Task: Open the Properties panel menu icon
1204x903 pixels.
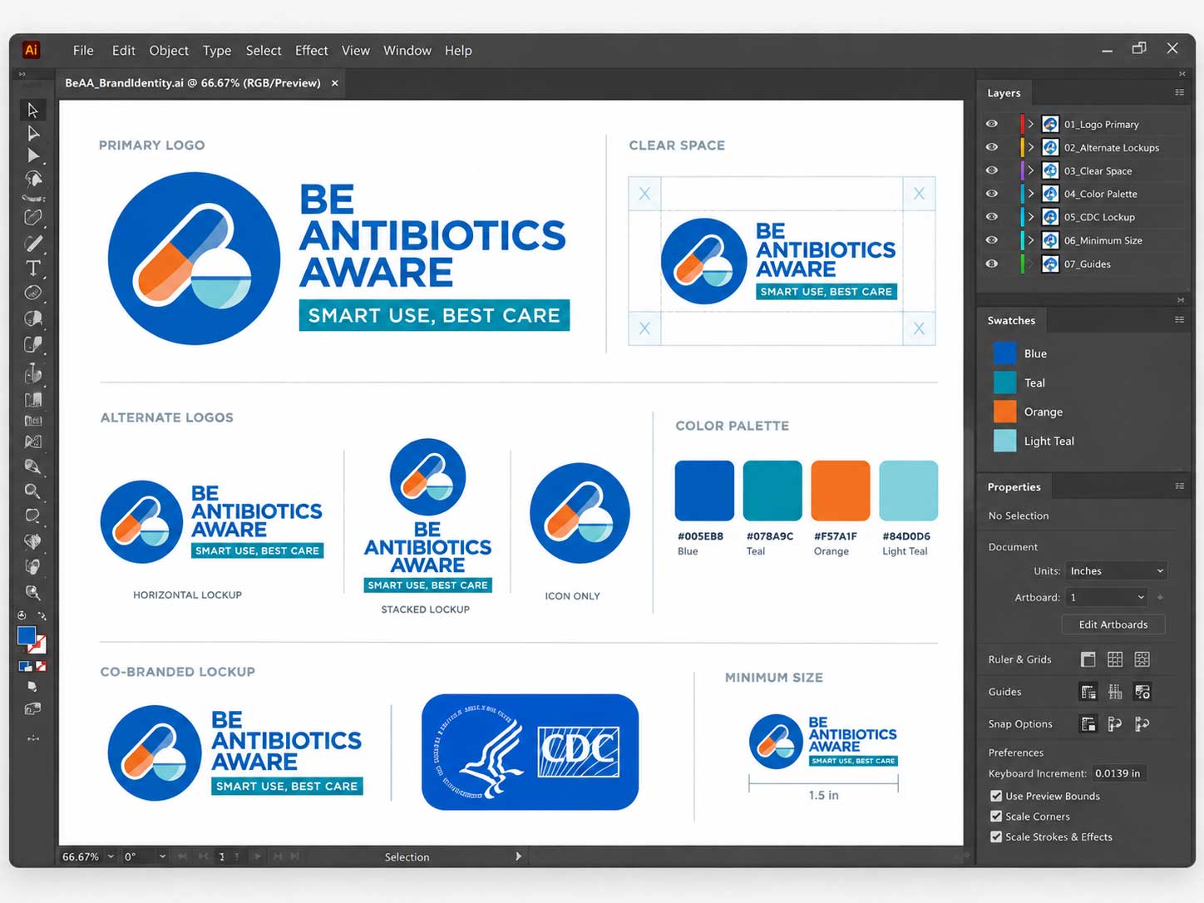Action: [x=1179, y=486]
